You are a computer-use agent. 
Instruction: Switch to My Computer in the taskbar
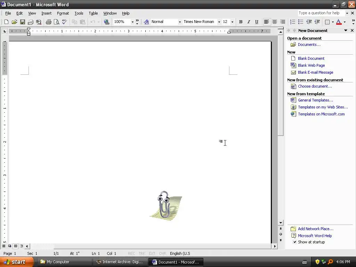[x=64, y=262]
